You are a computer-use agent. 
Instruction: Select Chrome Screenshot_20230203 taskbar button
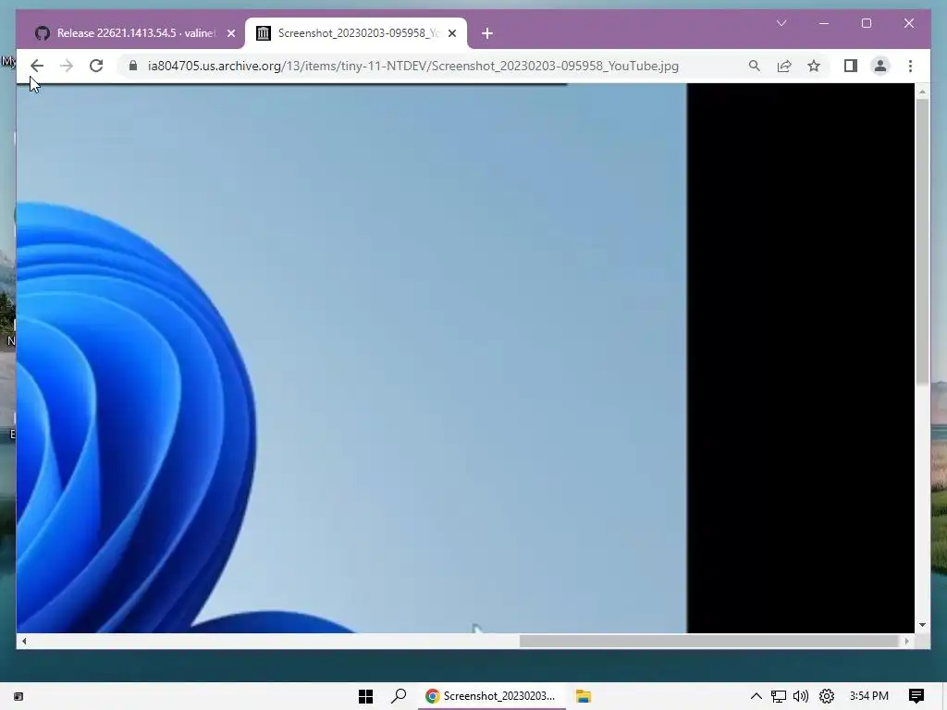point(492,696)
